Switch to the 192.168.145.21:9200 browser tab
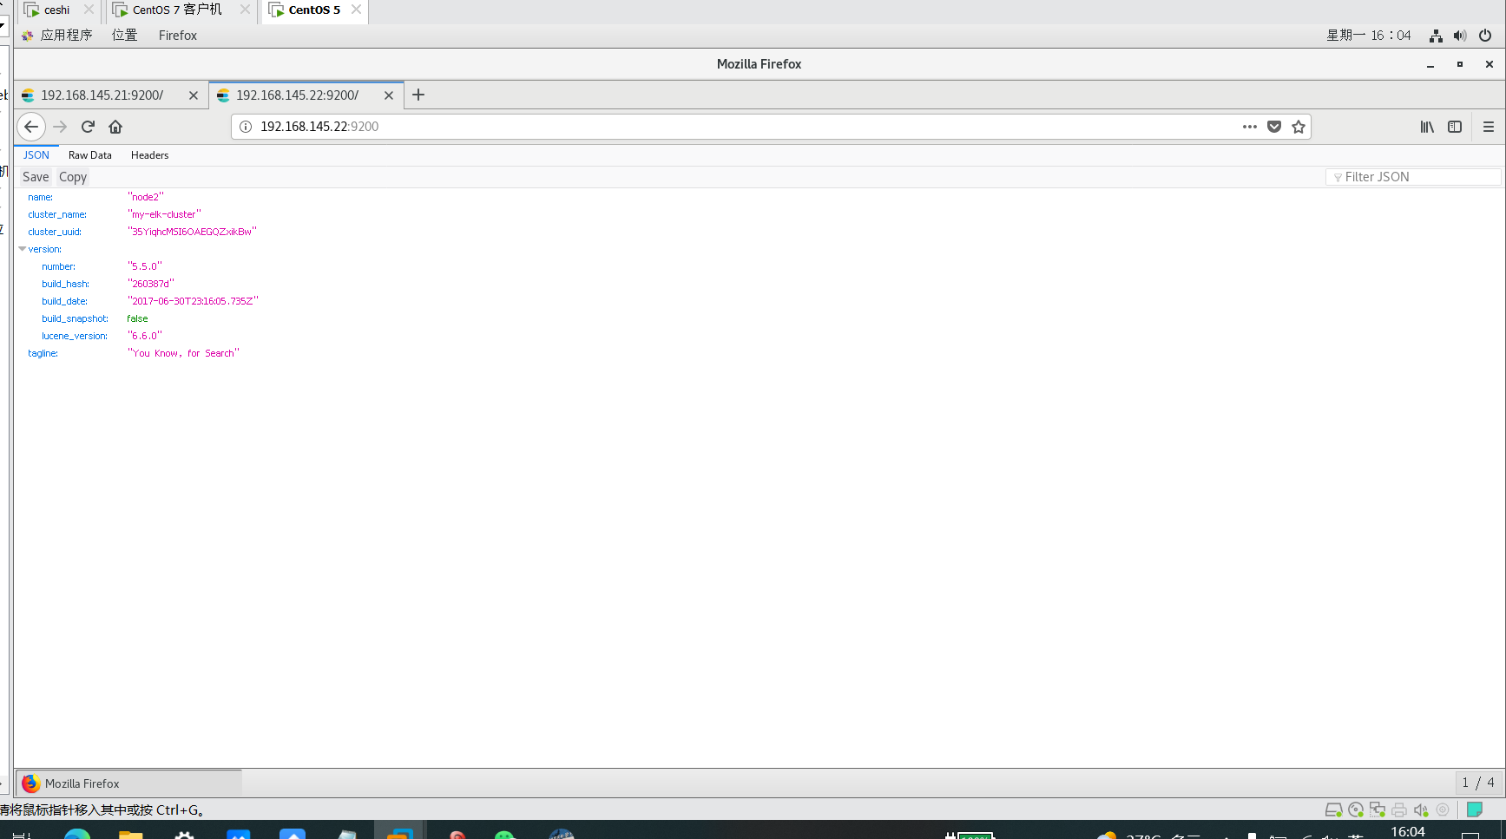The image size is (1506, 839). [102, 95]
